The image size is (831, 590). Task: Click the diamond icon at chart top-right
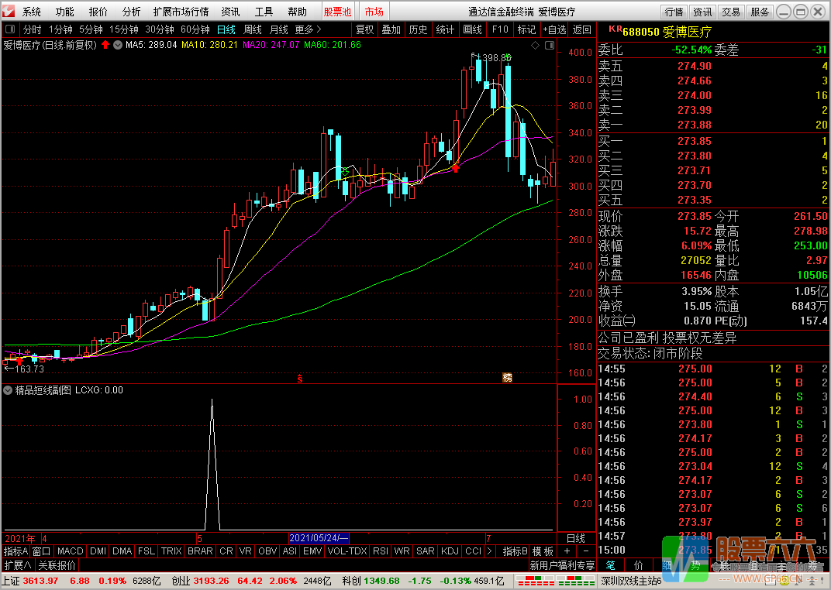coord(536,46)
